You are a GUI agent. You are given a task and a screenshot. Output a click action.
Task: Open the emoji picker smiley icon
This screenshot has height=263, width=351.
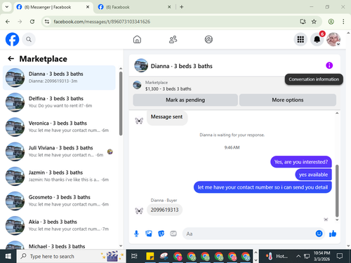[x=319, y=234]
